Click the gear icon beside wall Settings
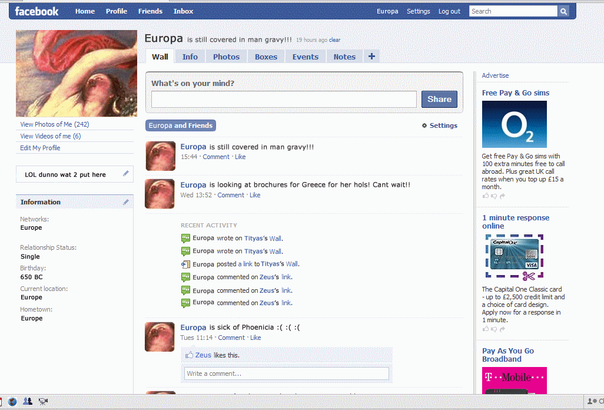Image resolution: width=604 pixels, height=410 pixels. coord(424,125)
